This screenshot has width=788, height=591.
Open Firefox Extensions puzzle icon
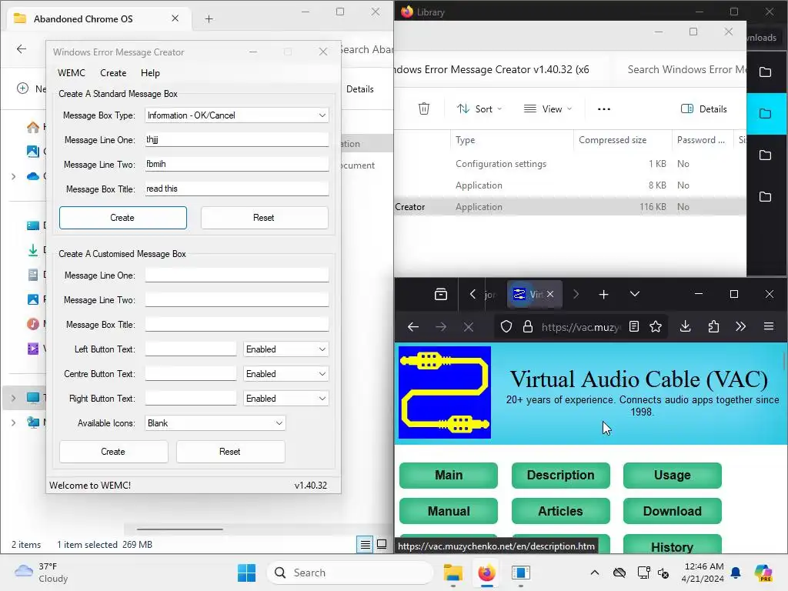[x=713, y=326]
